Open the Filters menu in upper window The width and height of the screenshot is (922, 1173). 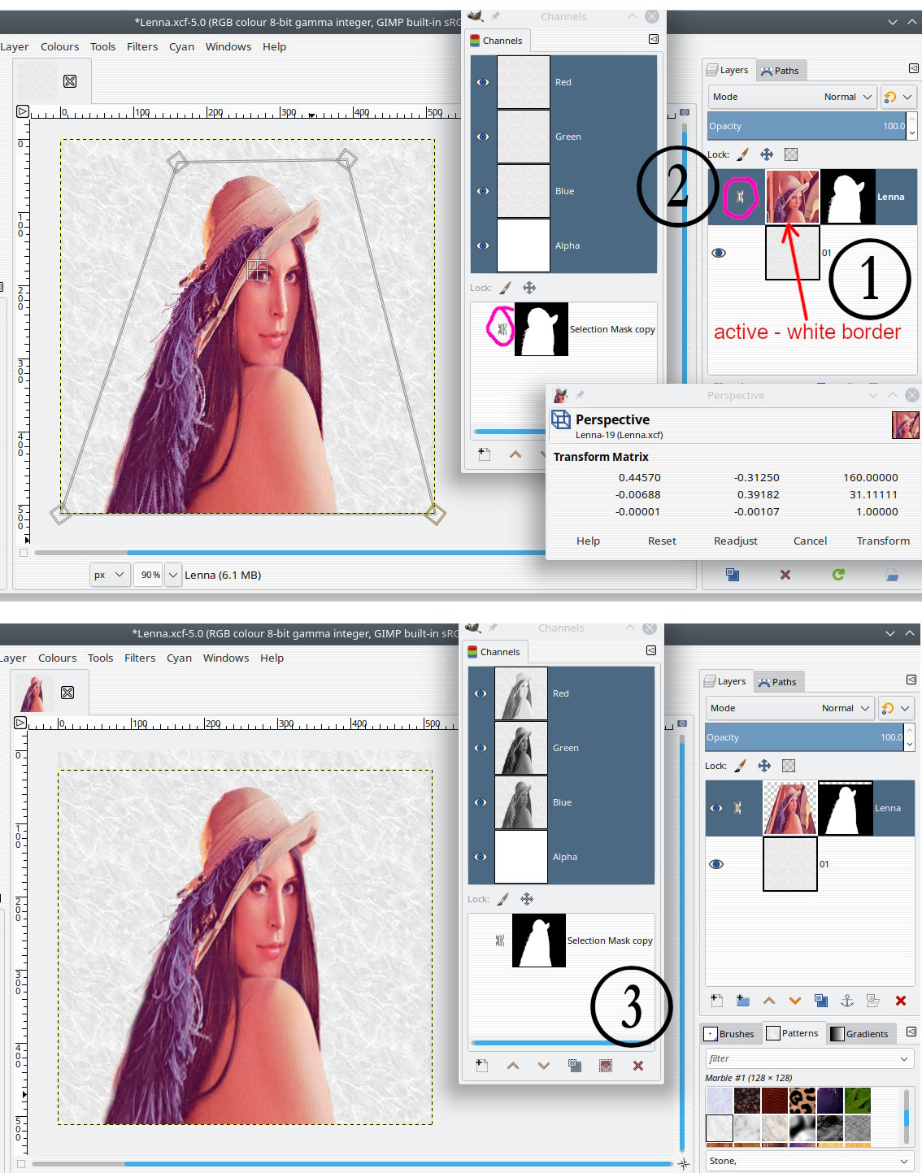tap(142, 46)
